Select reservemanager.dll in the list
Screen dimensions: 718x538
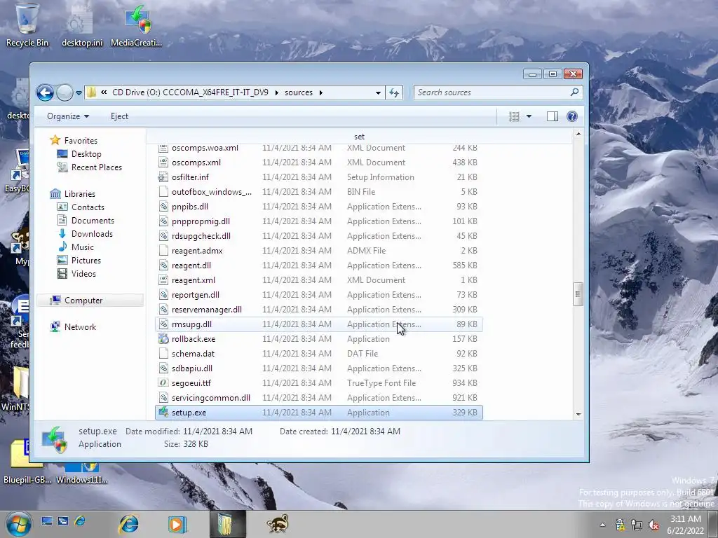pyautogui.click(x=319, y=309)
